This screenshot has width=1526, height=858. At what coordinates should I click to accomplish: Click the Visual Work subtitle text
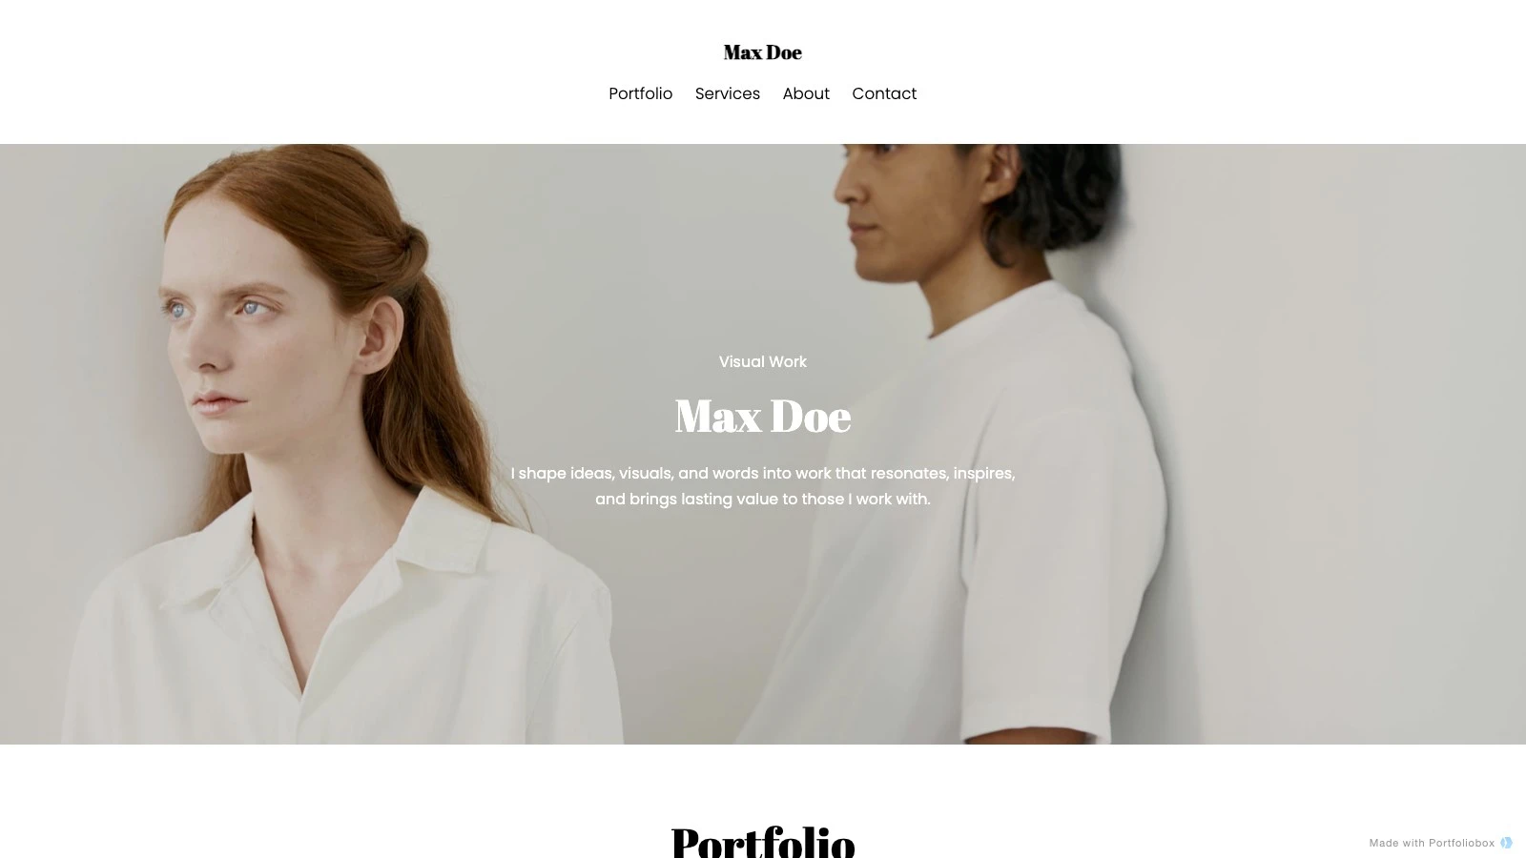[x=763, y=361]
